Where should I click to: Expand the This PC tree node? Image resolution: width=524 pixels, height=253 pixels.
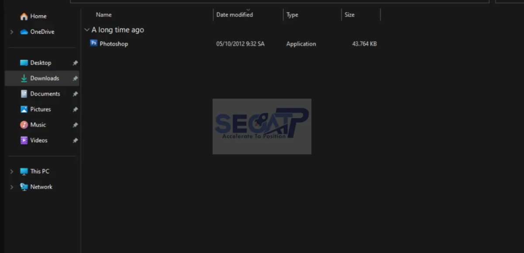12,172
